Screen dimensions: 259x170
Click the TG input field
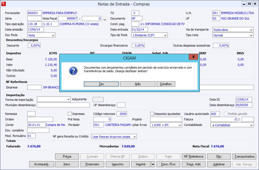click(x=135, y=13)
